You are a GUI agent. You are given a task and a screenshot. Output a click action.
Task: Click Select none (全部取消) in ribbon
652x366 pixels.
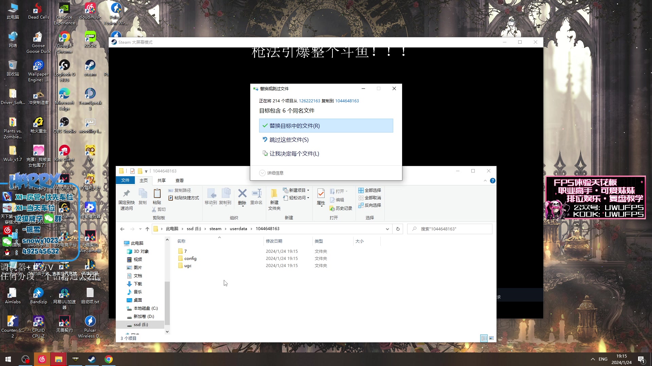tap(370, 198)
